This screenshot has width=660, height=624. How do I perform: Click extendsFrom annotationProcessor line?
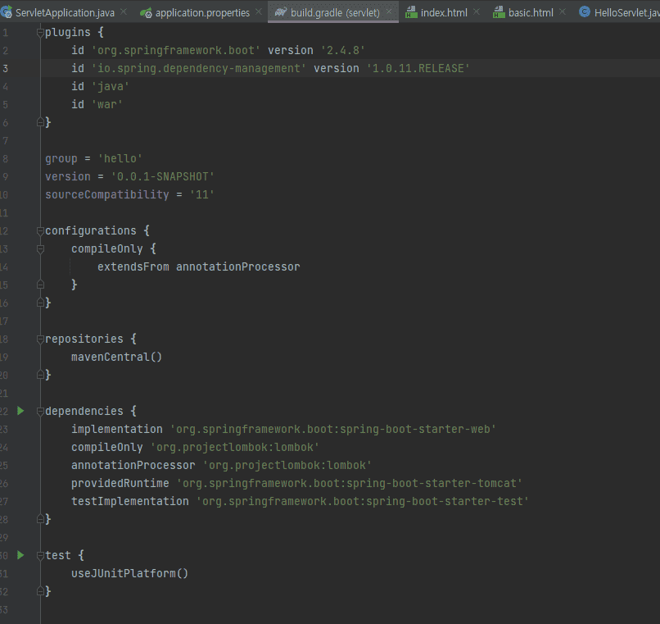[199, 266]
